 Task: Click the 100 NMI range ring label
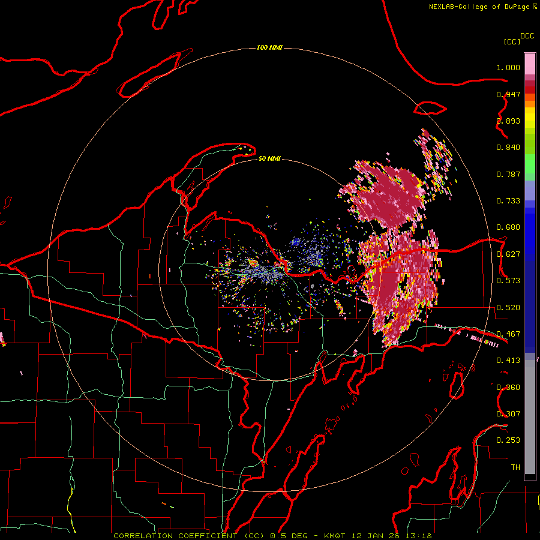coord(269,47)
